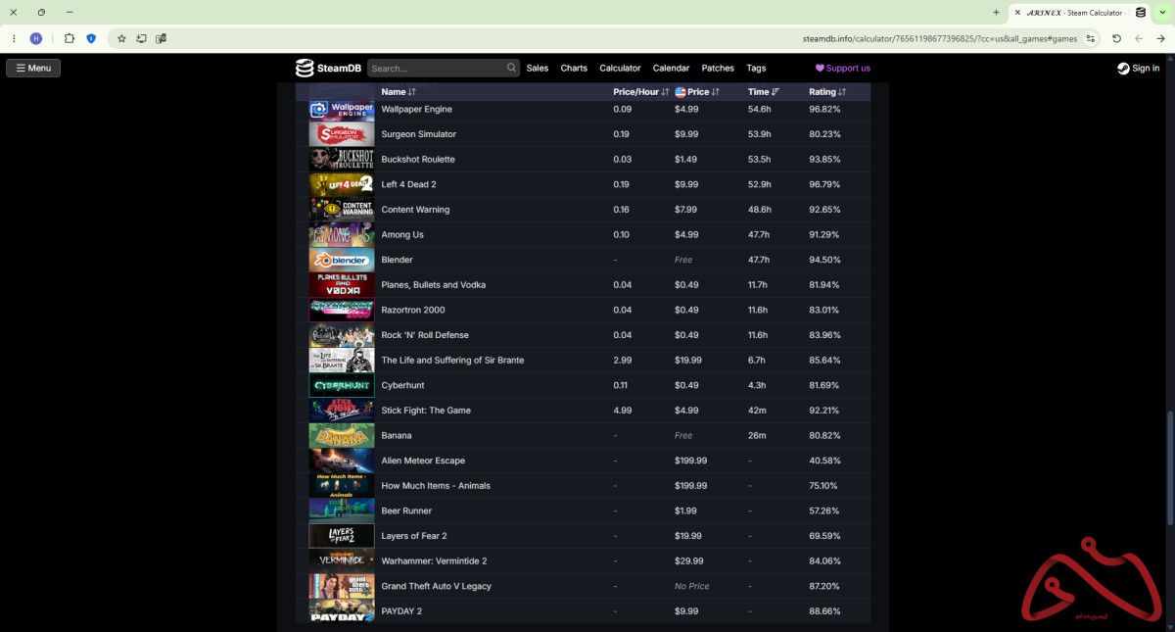Click the blue shield extension icon

(91, 38)
